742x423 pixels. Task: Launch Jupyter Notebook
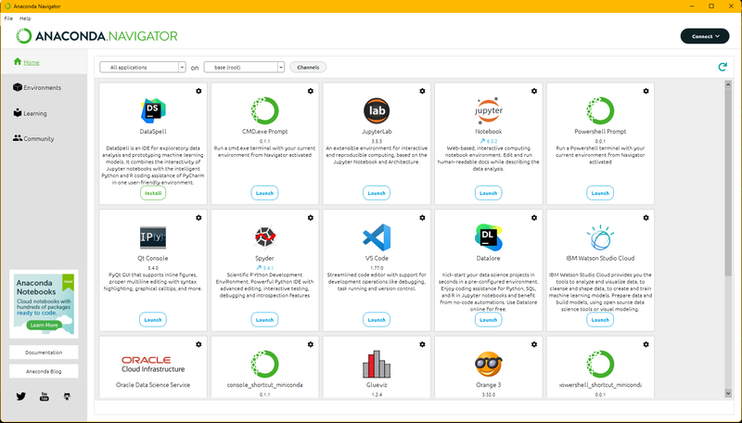489,193
